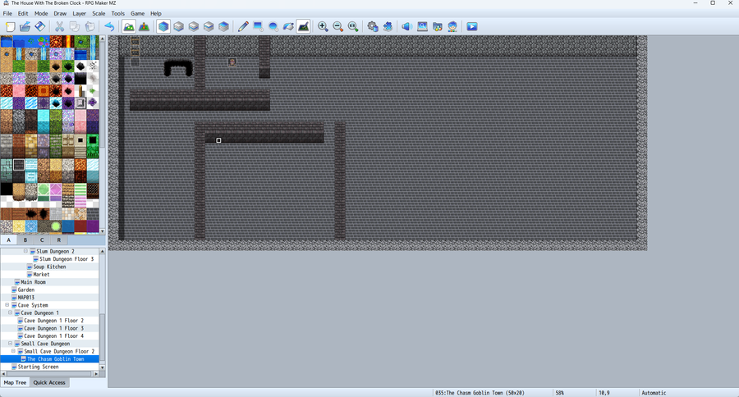Click the Actual Size zoom icon
This screenshot has width=739, height=397.
(x=353, y=27)
